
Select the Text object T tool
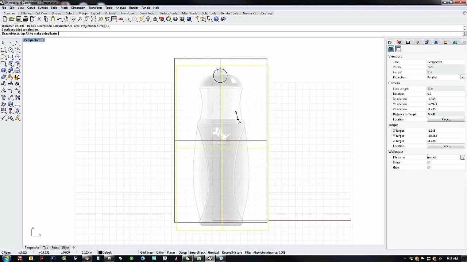(4, 98)
